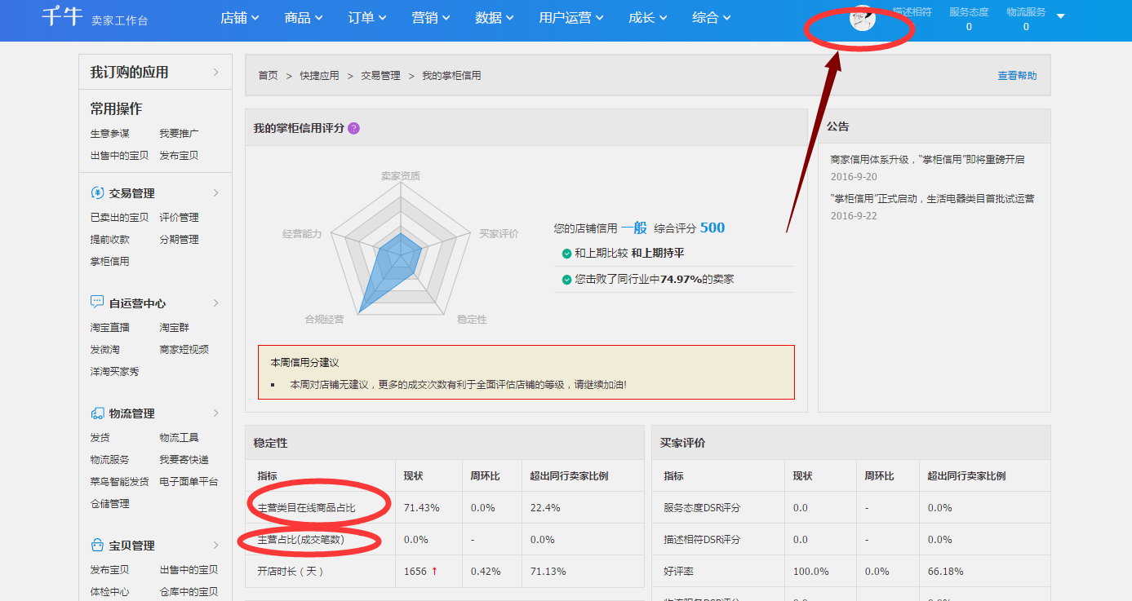Open the 用户运营 dropdown menu

(x=571, y=18)
